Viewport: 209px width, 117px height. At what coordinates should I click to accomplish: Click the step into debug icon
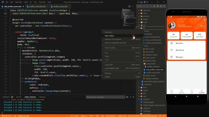pos(147,6)
